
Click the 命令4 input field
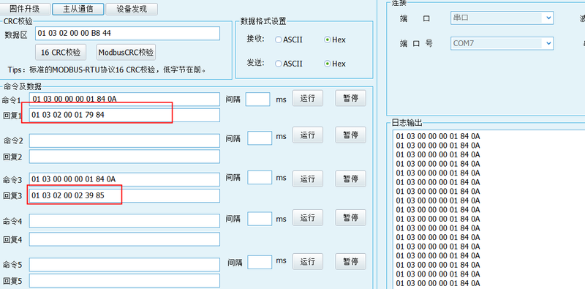point(124,221)
